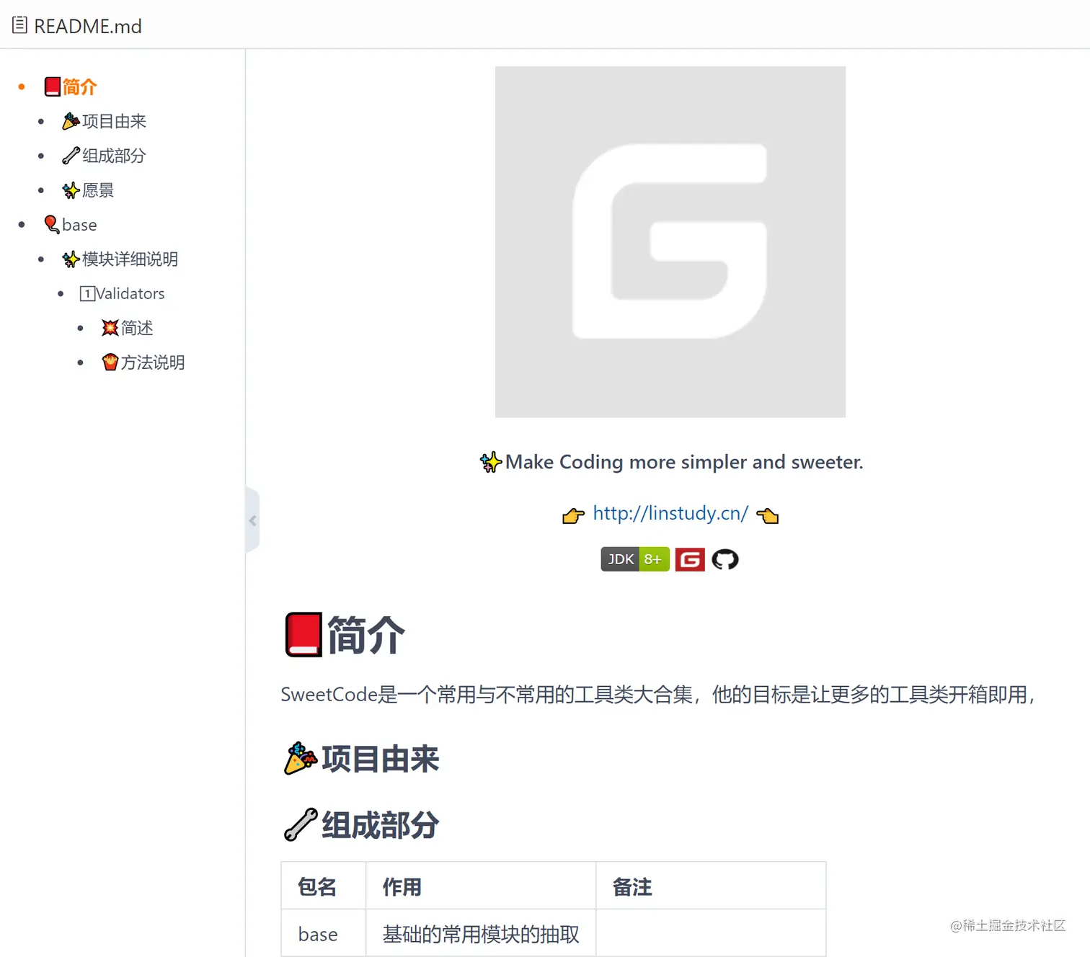
Task: Open 方法说明 in the outline
Action: (143, 362)
